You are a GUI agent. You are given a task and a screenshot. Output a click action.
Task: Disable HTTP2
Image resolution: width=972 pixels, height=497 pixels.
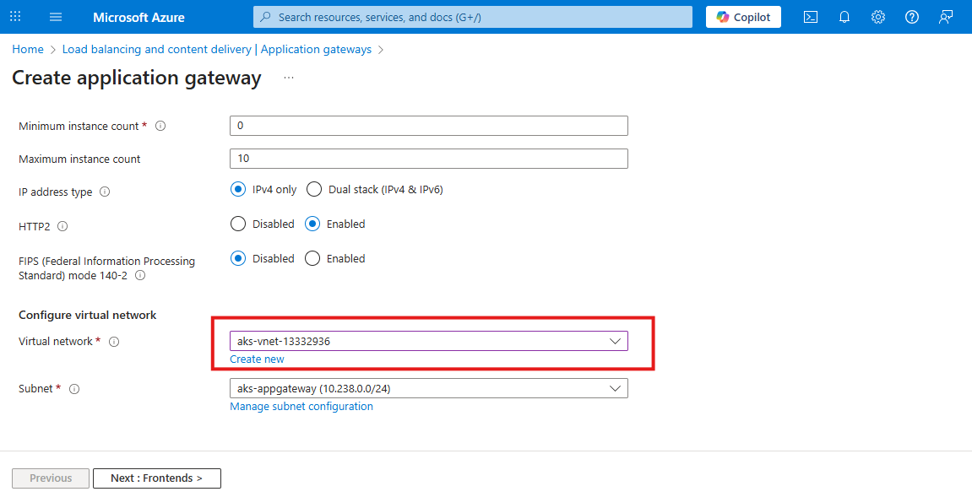[237, 224]
